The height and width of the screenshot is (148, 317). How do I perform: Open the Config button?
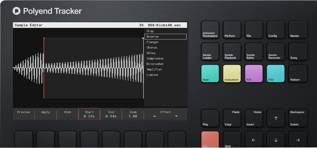tap(275, 30)
